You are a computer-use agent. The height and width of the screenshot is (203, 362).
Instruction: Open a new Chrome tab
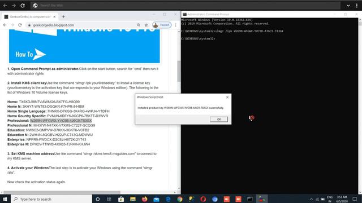[63, 16]
